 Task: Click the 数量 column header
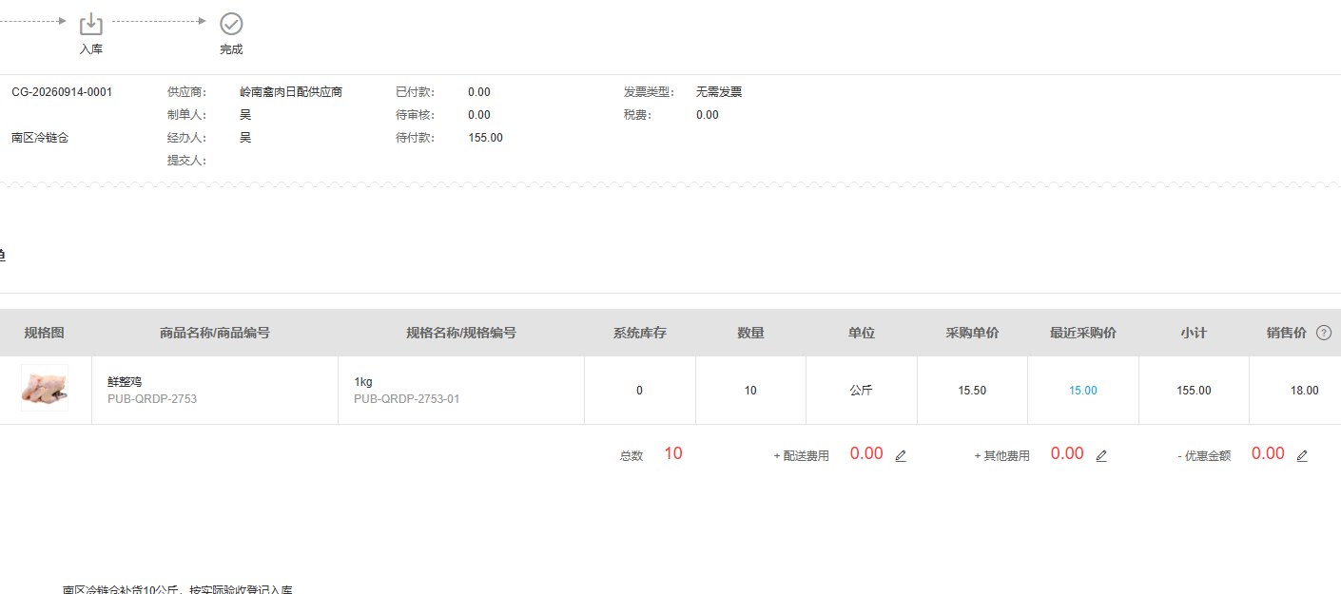click(x=750, y=333)
